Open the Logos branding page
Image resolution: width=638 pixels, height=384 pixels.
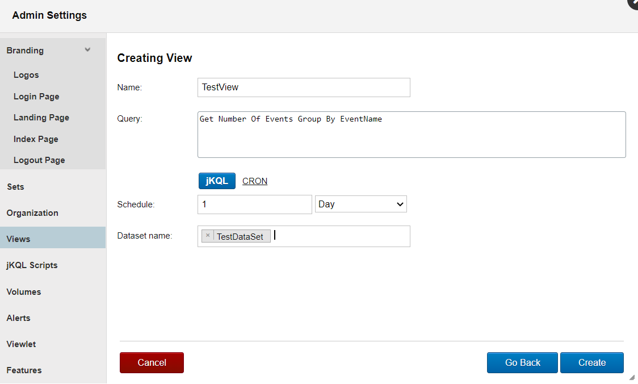coord(26,75)
